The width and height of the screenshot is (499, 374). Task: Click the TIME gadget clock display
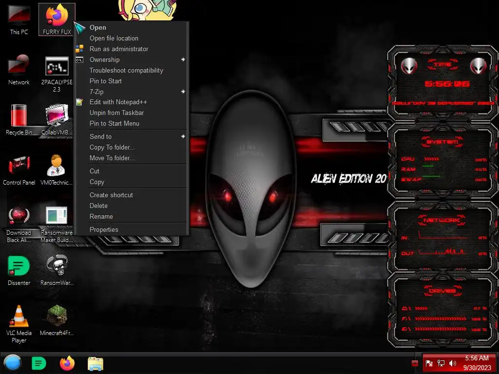point(447,84)
